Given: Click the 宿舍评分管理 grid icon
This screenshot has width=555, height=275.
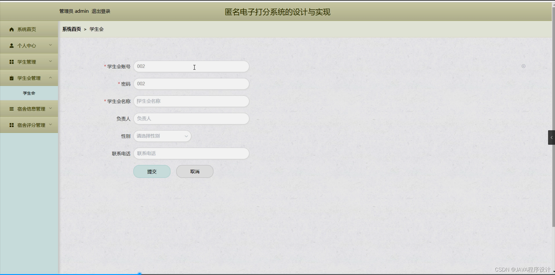Looking at the screenshot, I should coord(12,125).
